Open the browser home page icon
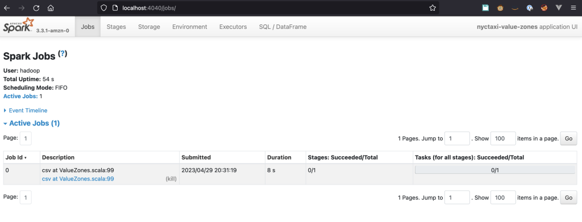 [x=51, y=8]
